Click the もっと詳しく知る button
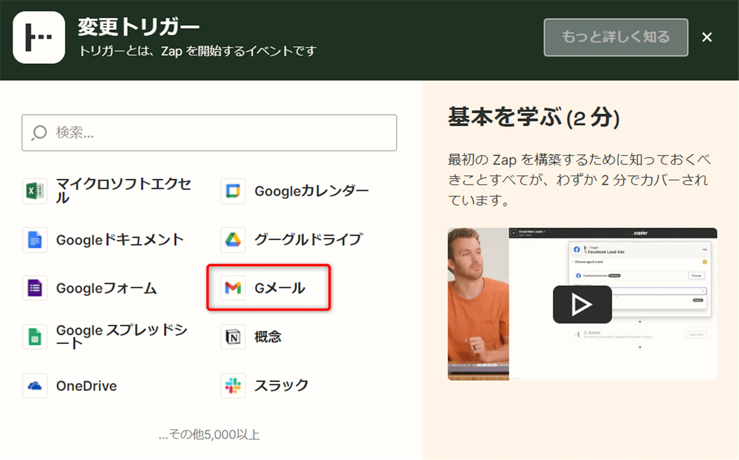 (616, 37)
